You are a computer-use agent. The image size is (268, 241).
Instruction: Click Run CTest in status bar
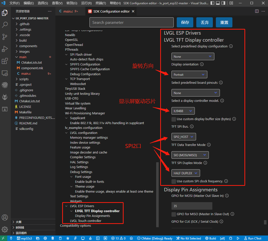point(253,238)
